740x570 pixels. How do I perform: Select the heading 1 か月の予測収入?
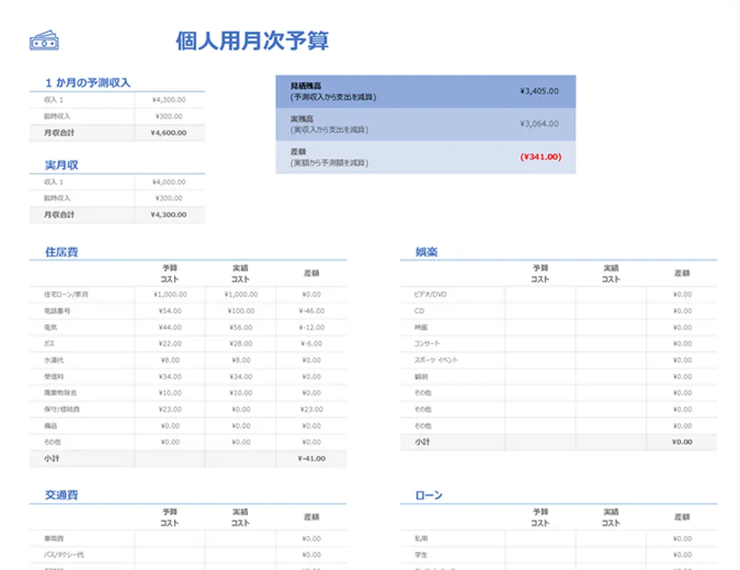pyautogui.click(x=88, y=83)
